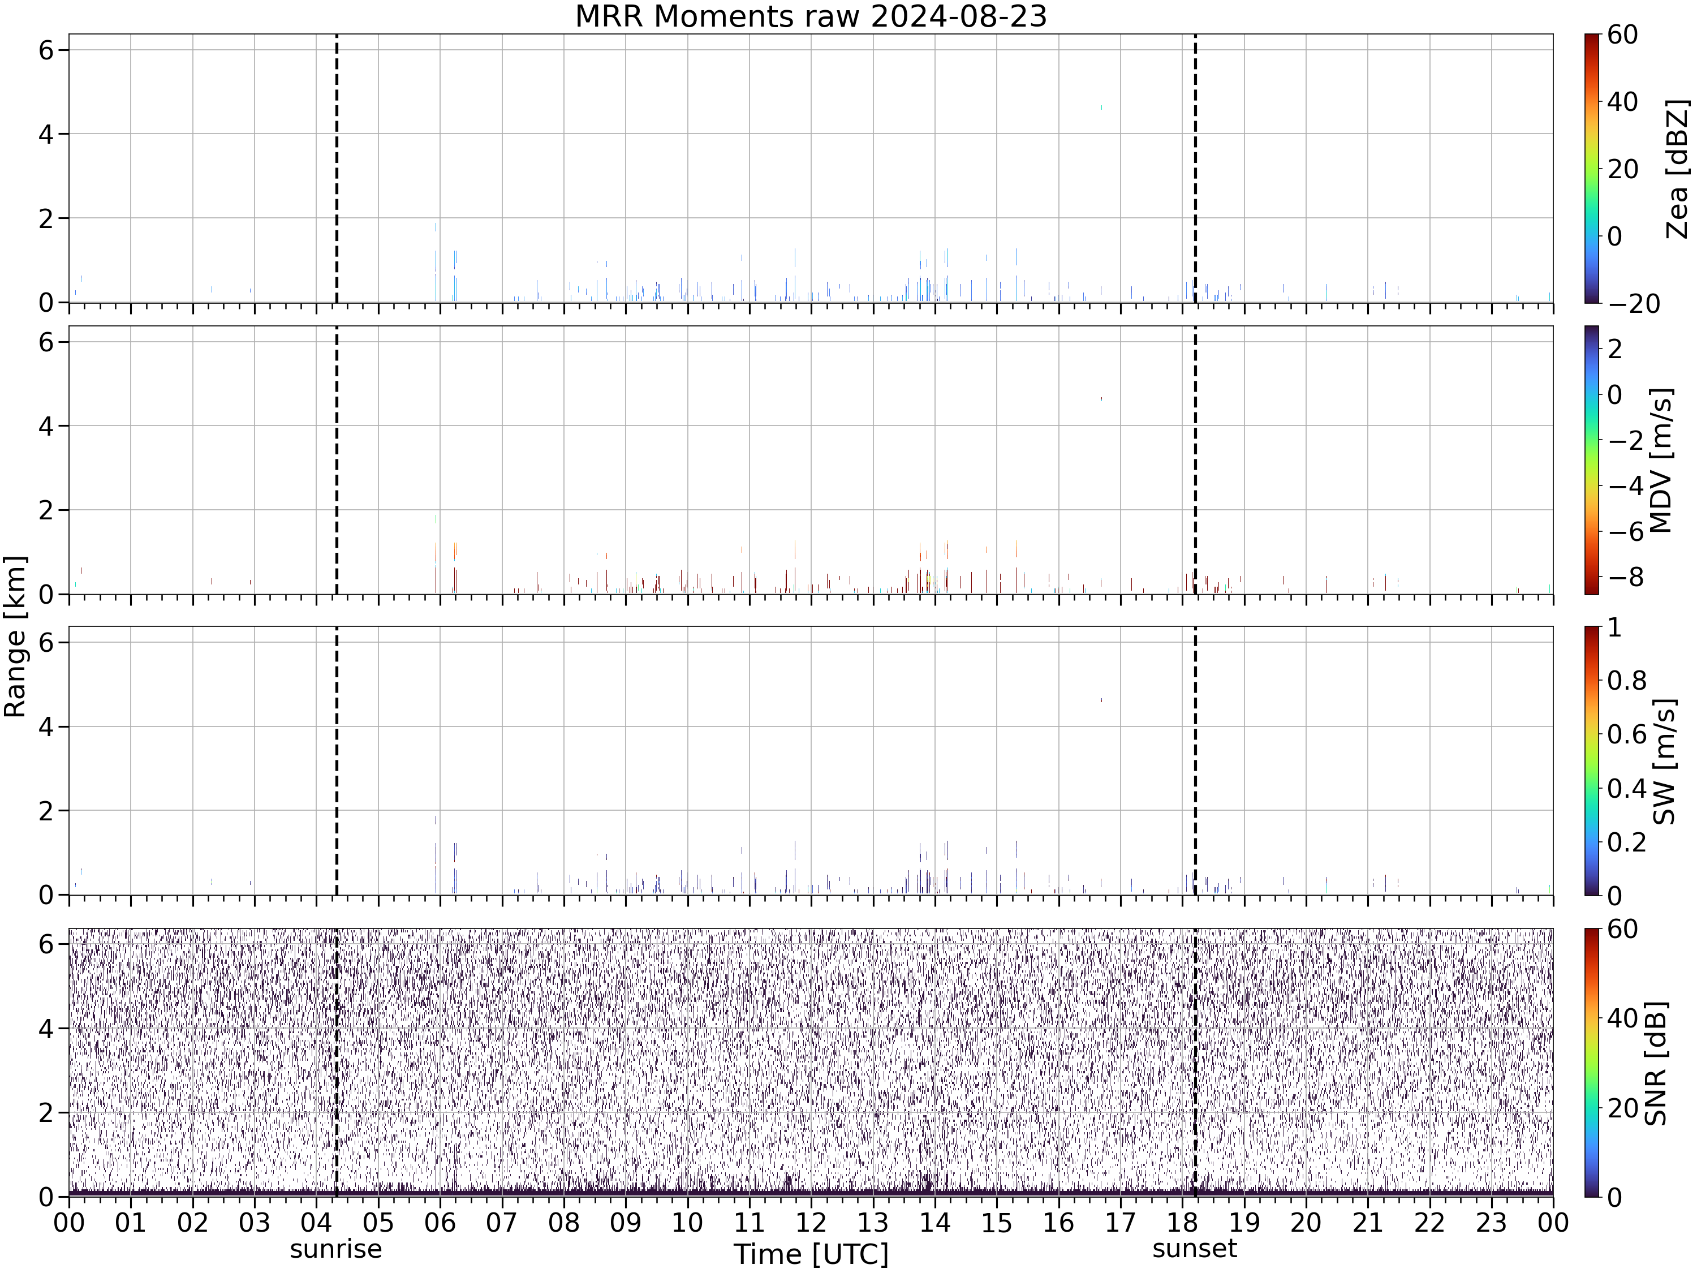Click the 40 tick on the SNR colorbar
This screenshot has height=1273, width=1697.
(x=1622, y=1018)
